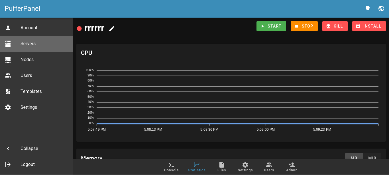The image size is (389, 175).
Task: Click the pencil icon to rename the server
Action: tap(111, 28)
